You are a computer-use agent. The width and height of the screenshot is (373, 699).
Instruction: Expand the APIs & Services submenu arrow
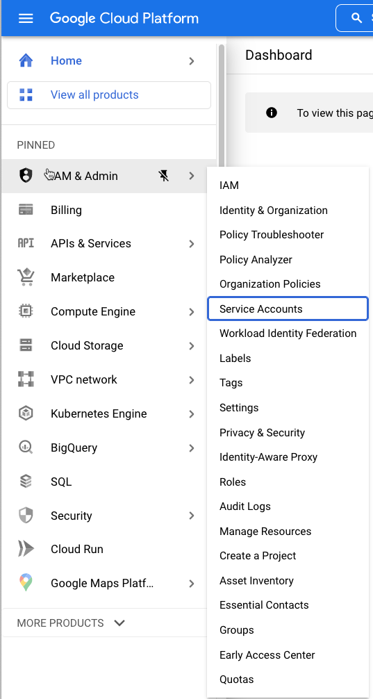(x=192, y=244)
